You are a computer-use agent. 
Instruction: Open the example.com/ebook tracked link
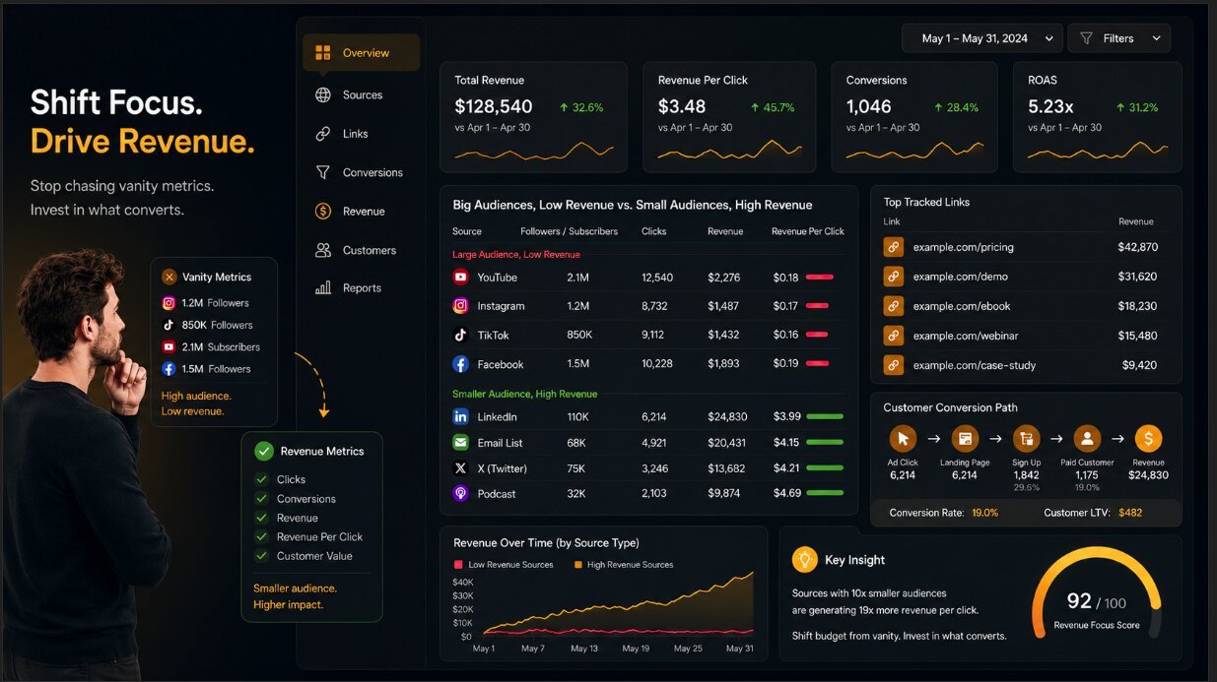tap(962, 306)
